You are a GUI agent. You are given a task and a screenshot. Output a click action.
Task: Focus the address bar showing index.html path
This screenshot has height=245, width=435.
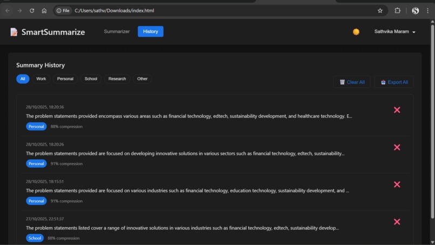pos(222,11)
